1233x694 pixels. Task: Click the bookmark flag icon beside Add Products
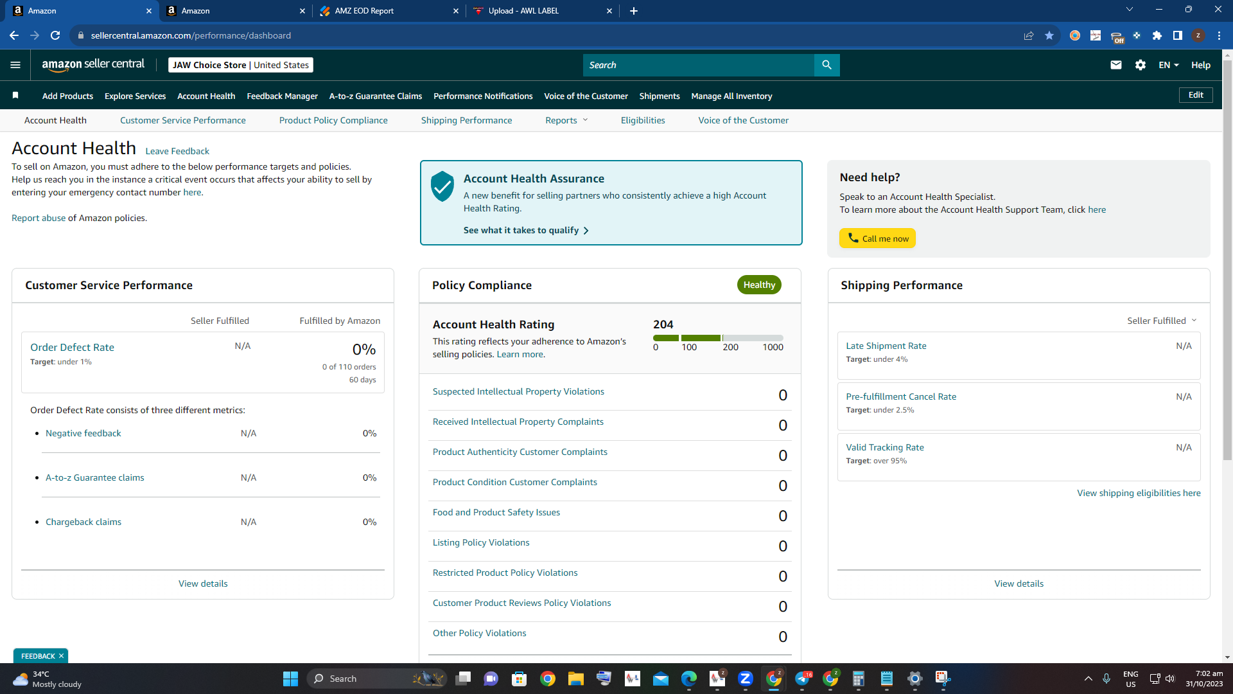point(15,96)
